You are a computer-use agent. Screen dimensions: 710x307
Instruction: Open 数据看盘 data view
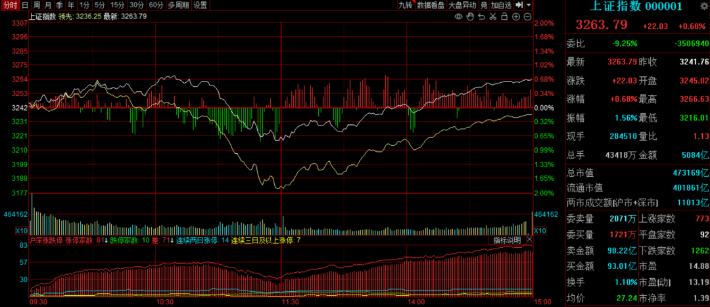click(431, 5)
